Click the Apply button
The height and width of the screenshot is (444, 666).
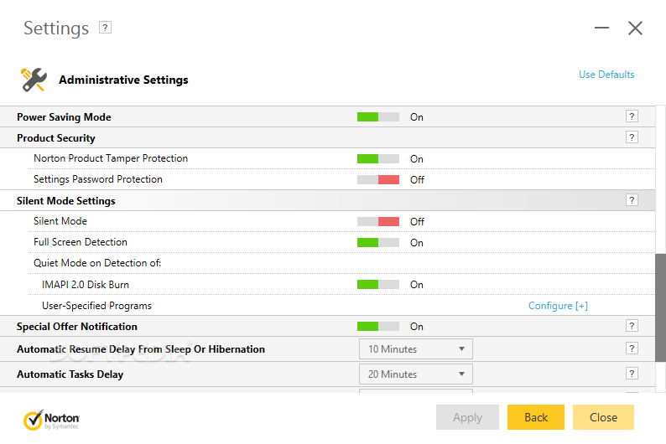(468, 417)
